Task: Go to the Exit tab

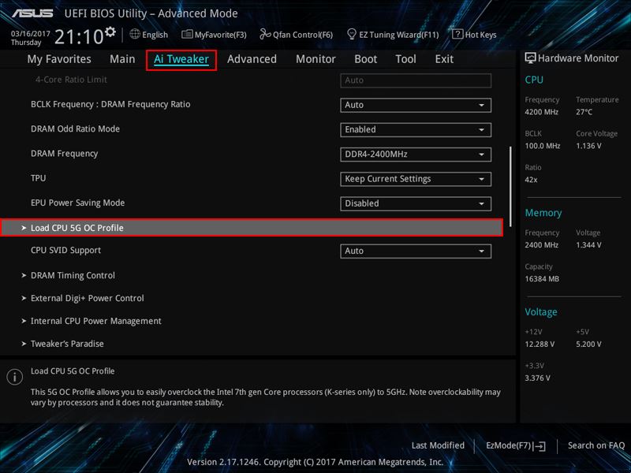Action: click(x=444, y=59)
